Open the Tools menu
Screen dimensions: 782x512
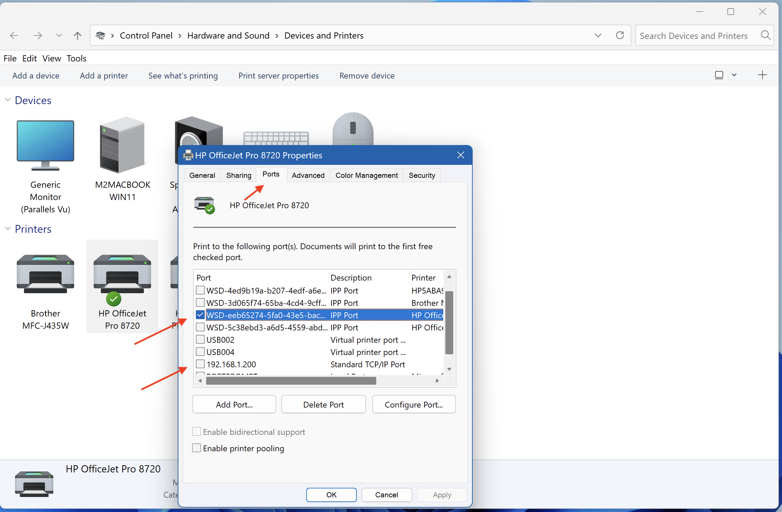(x=76, y=58)
